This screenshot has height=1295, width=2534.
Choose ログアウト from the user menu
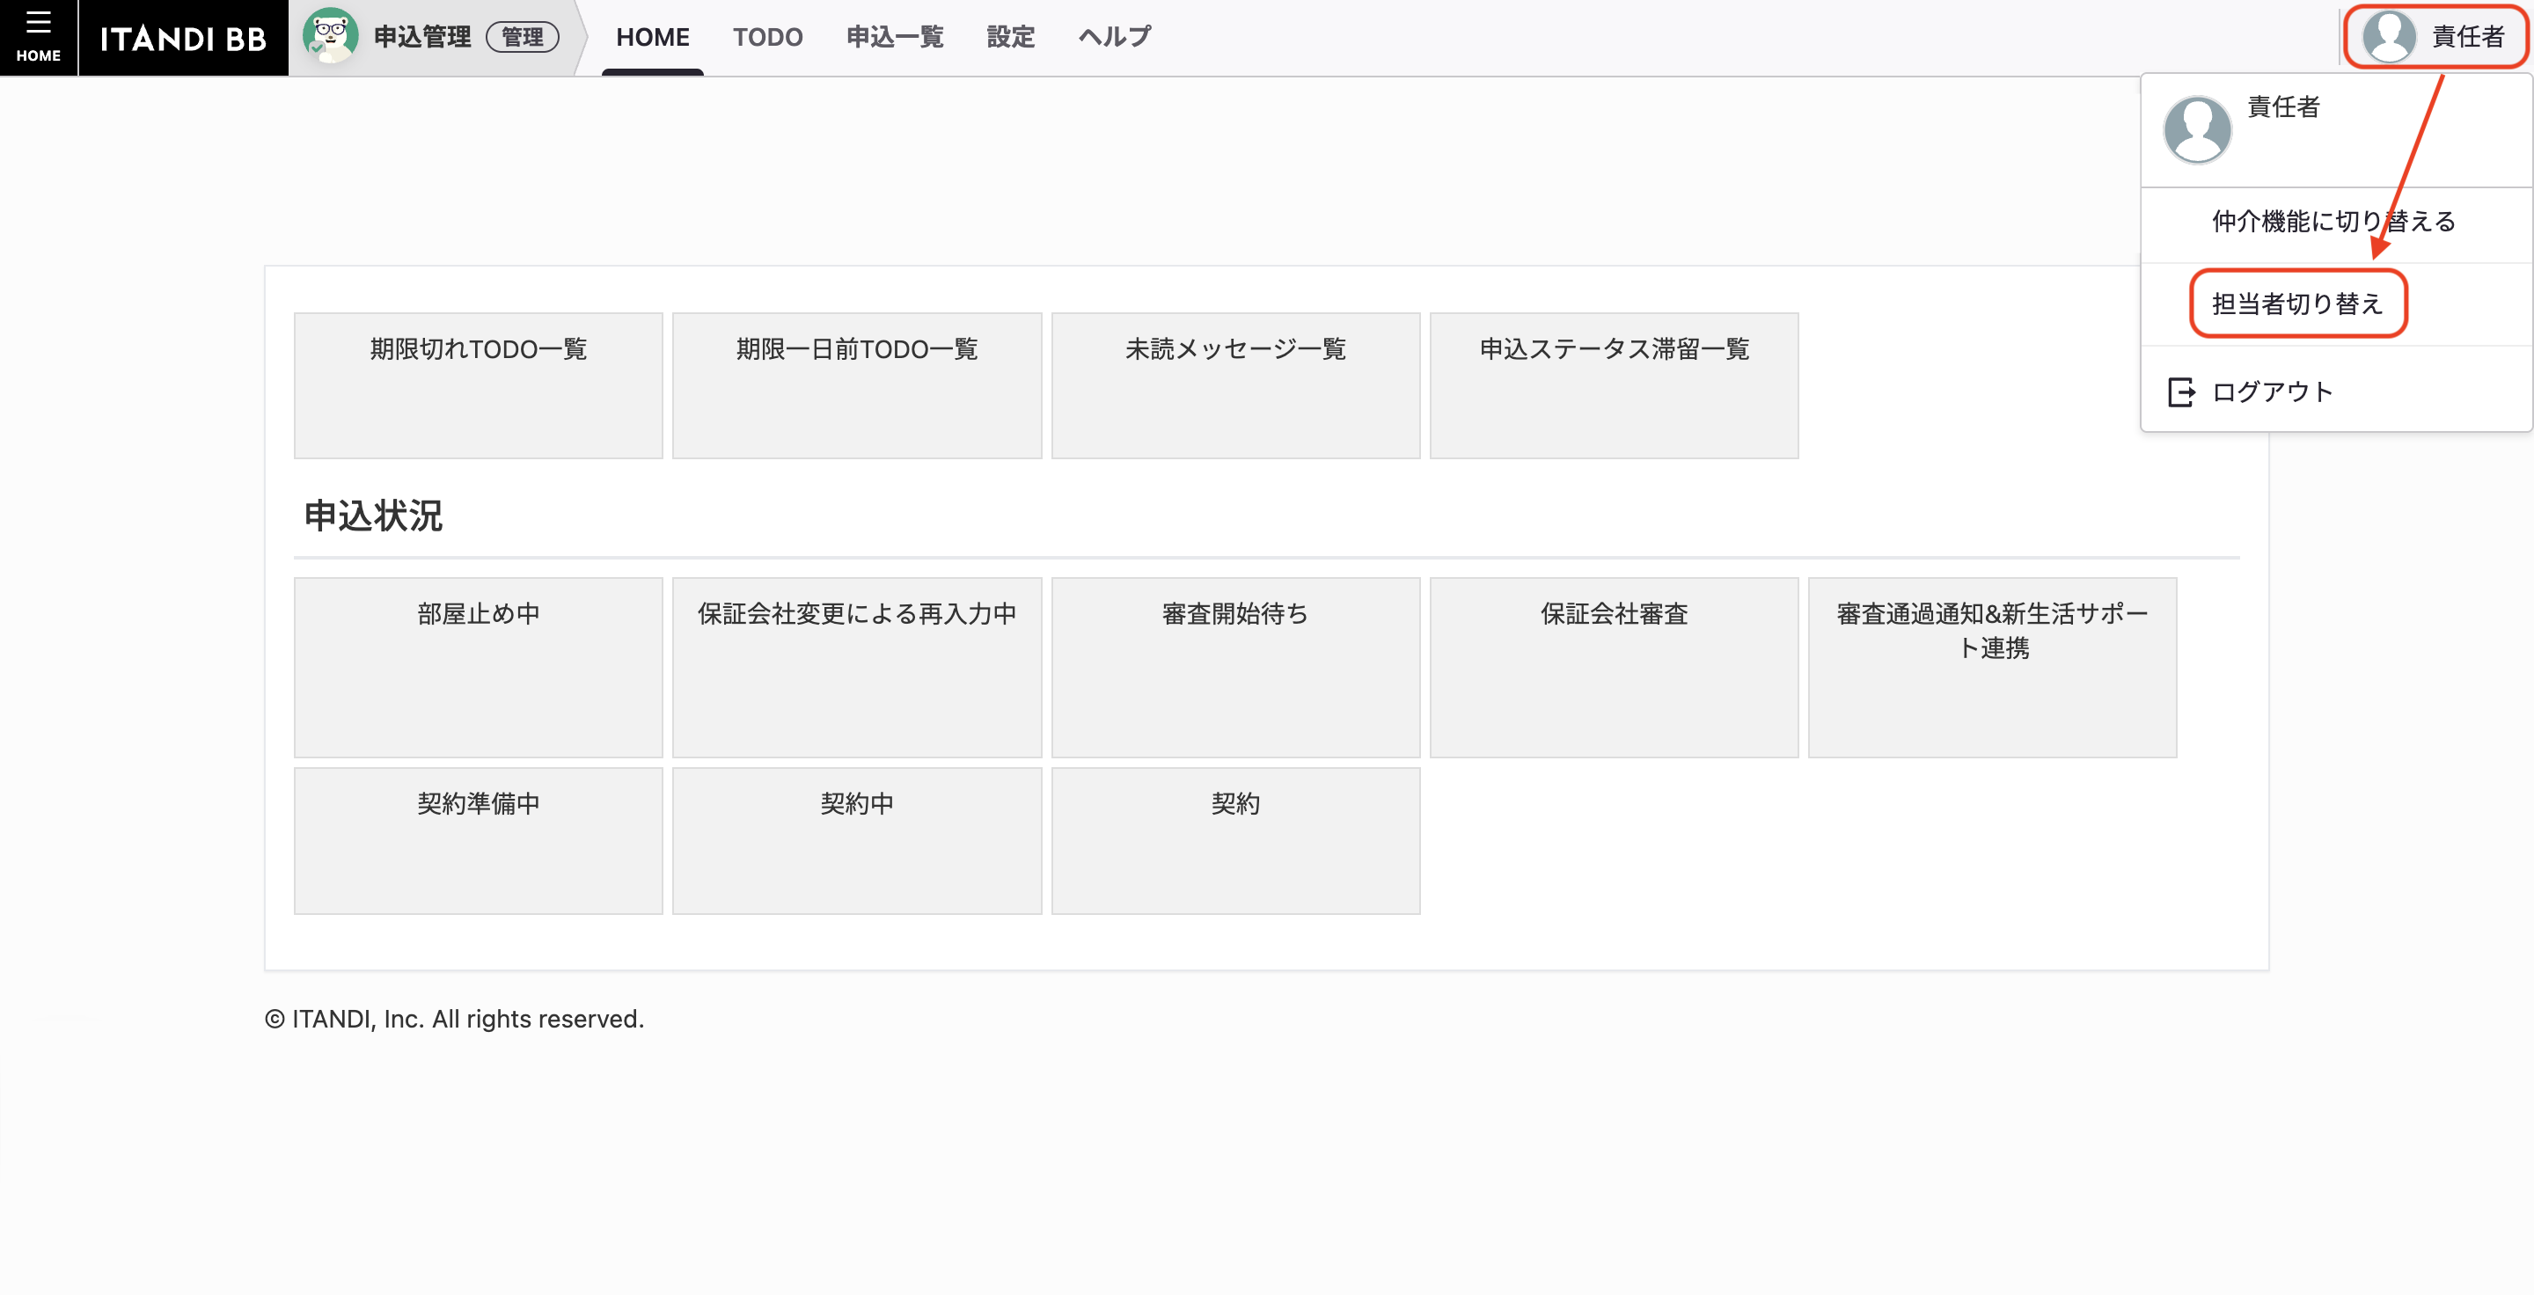click(2336, 391)
